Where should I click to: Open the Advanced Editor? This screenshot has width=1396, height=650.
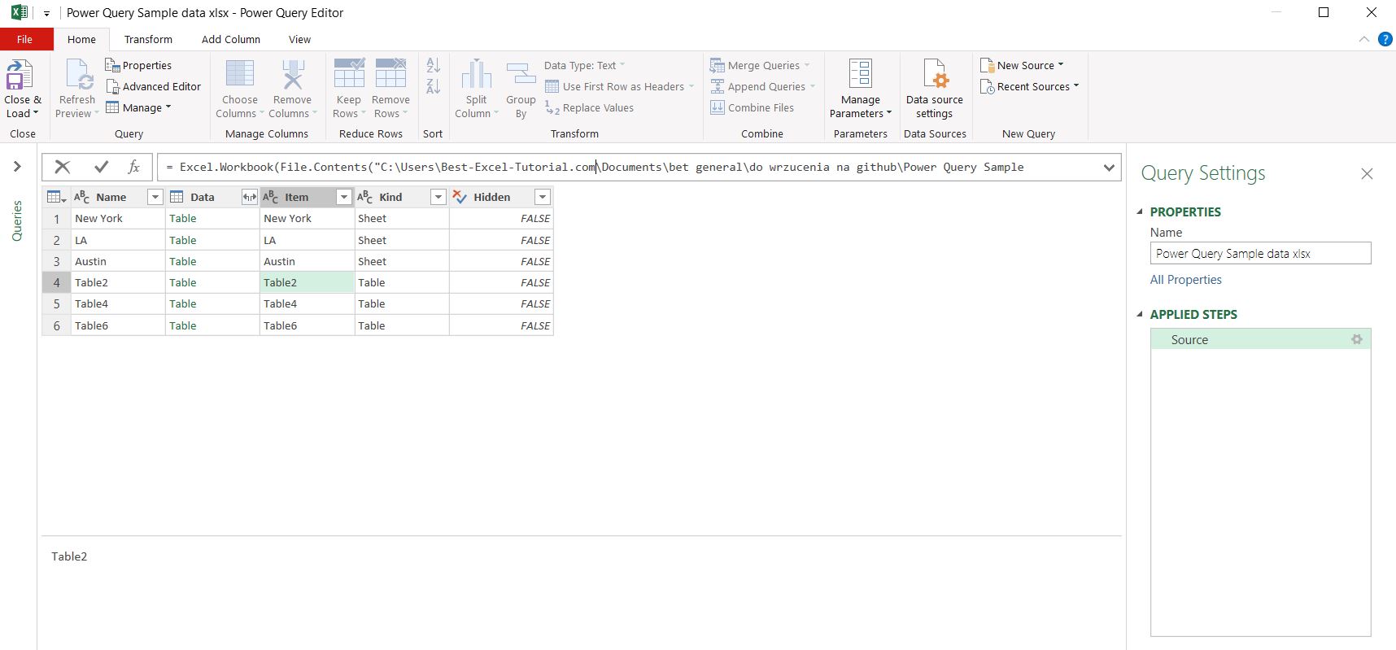point(153,86)
